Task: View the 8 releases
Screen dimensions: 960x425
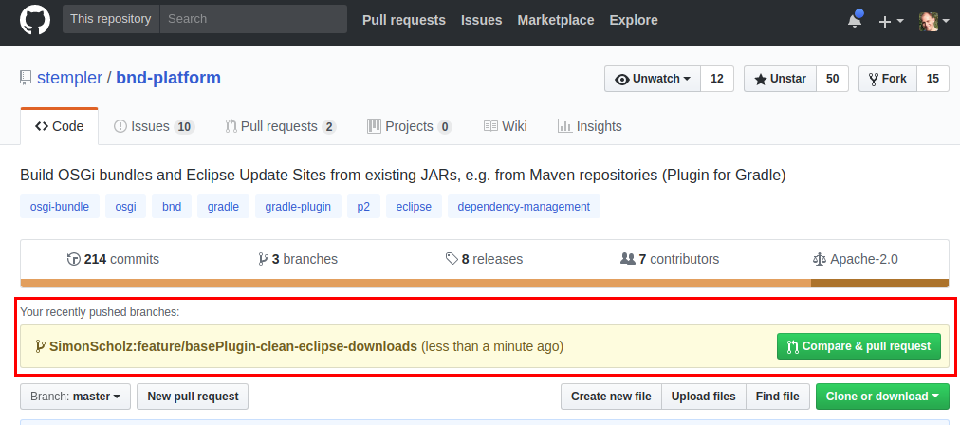Action: point(485,259)
